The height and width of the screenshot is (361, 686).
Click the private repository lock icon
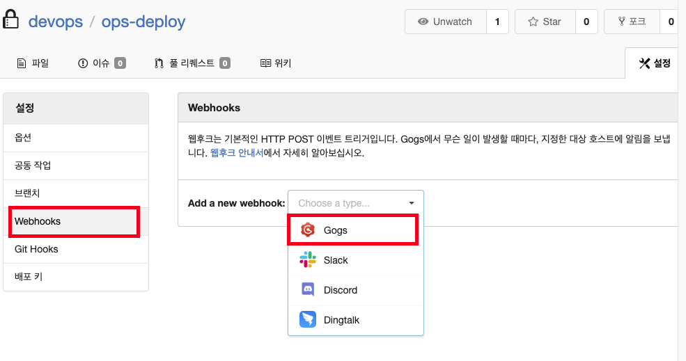point(10,19)
